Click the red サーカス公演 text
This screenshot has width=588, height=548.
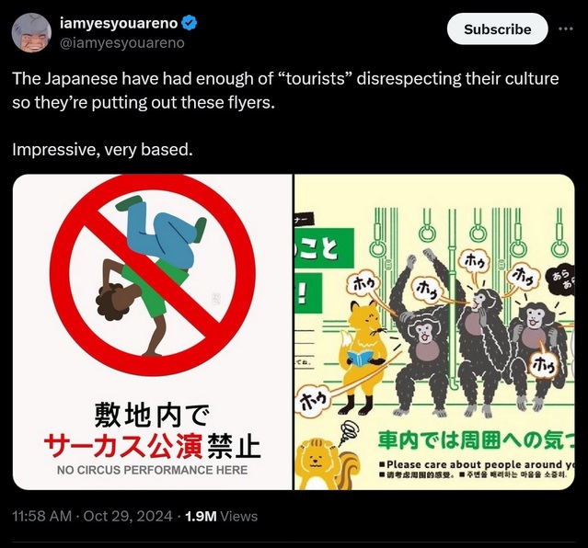pos(123,446)
